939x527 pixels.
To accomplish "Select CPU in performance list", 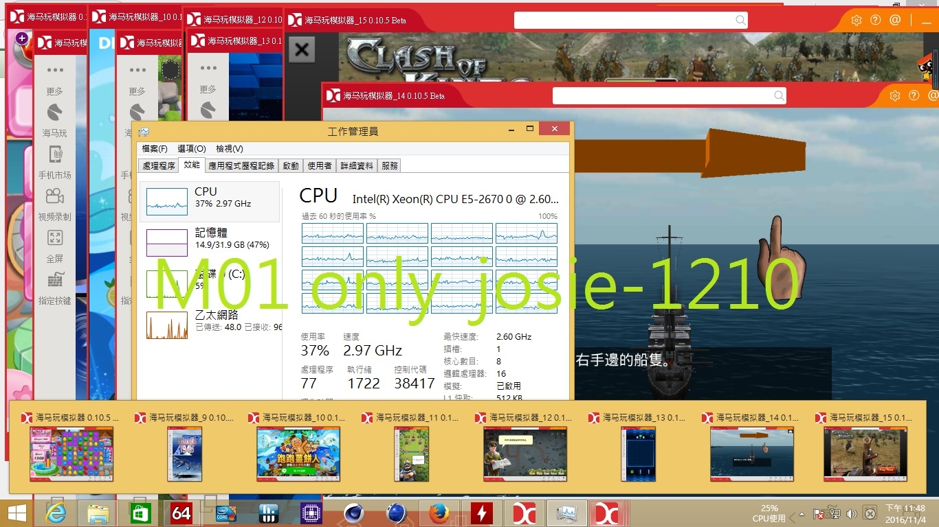I will [x=210, y=201].
